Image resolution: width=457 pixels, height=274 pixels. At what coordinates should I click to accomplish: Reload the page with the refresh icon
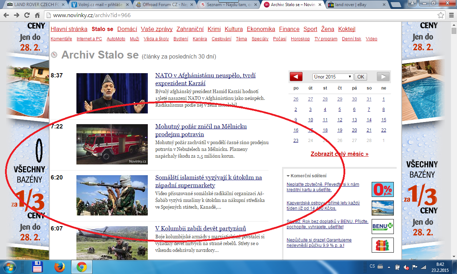(x=27, y=15)
